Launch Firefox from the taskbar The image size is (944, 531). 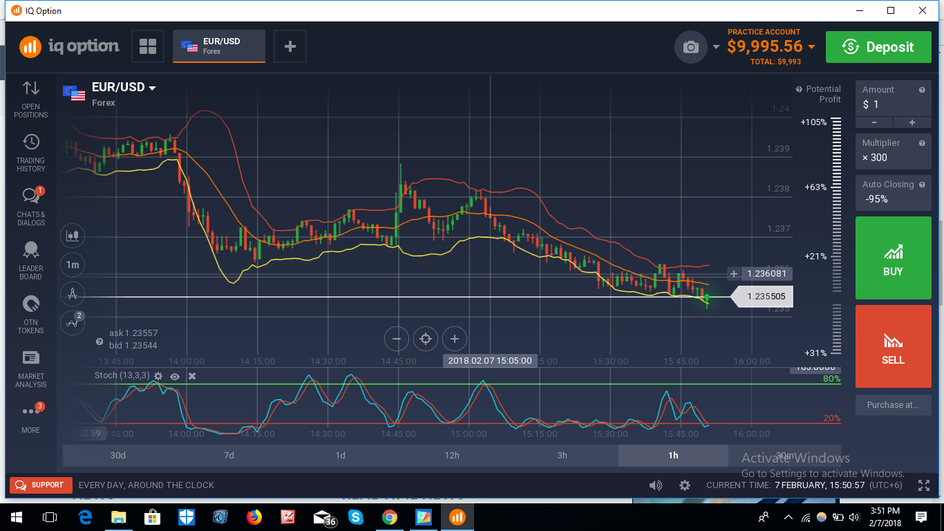click(254, 517)
